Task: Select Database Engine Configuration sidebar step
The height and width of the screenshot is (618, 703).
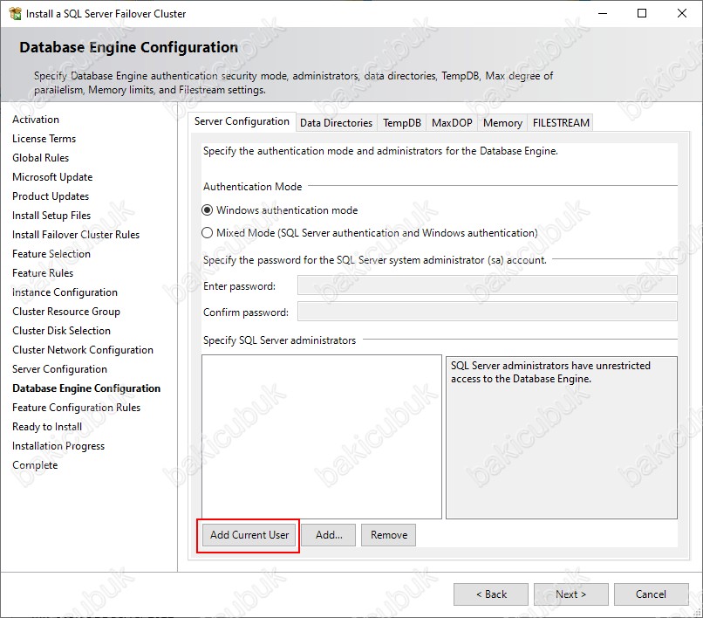Action: (86, 388)
